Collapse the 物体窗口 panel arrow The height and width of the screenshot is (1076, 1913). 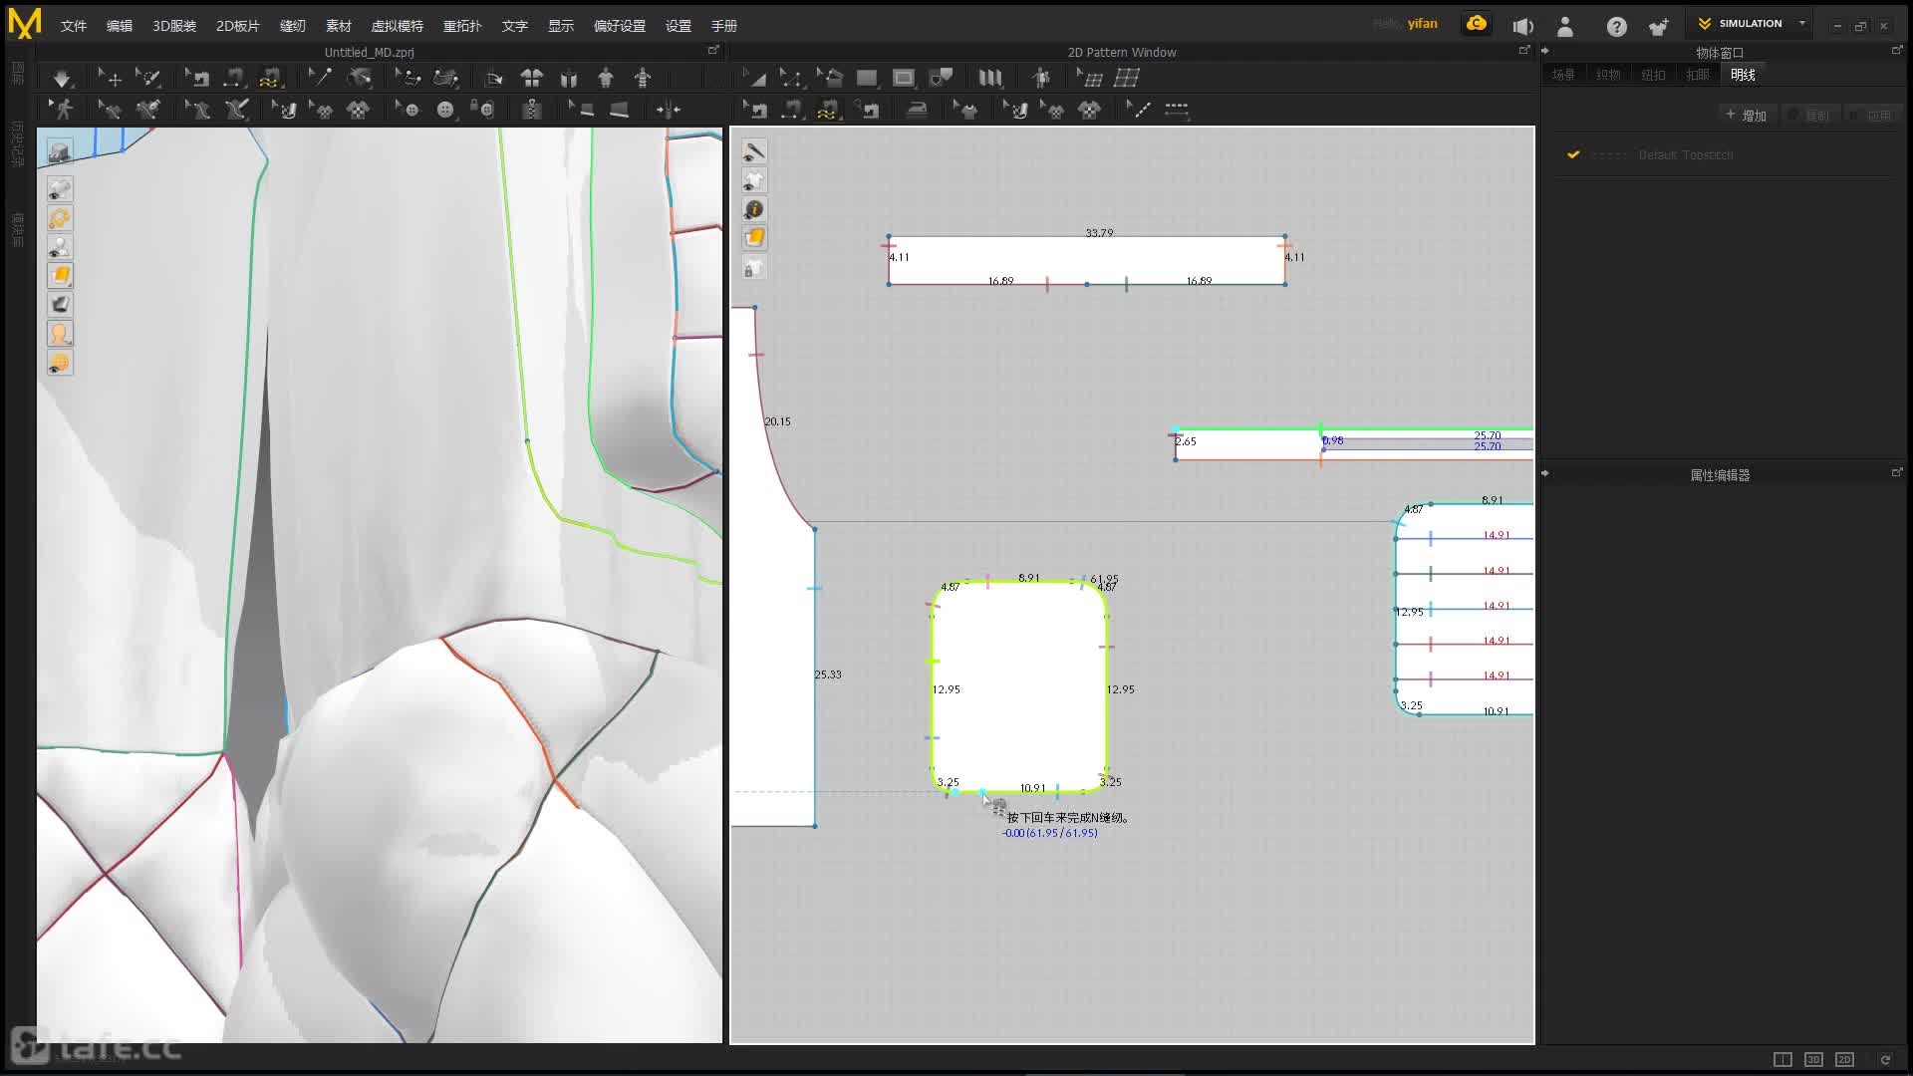click(1545, 51)
